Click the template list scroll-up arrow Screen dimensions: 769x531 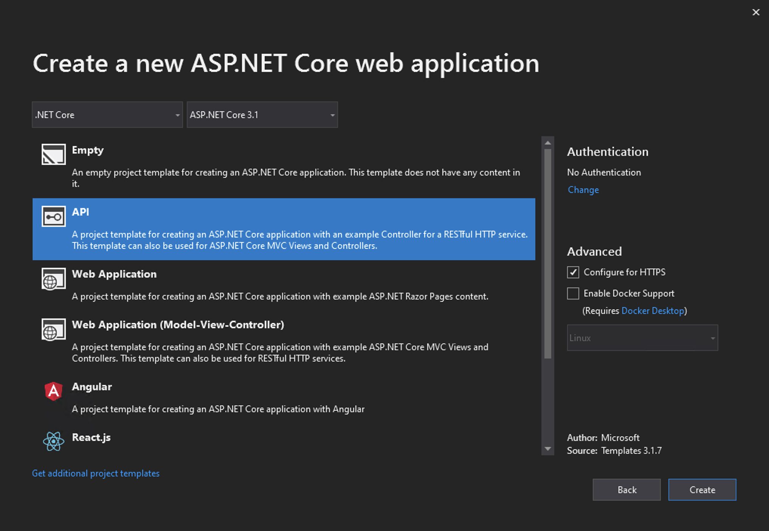[x=548, y=142]
